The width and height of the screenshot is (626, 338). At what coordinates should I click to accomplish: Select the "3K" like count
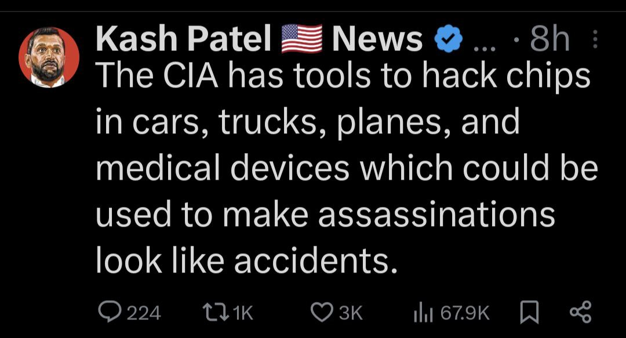click(x=350, y=314)
